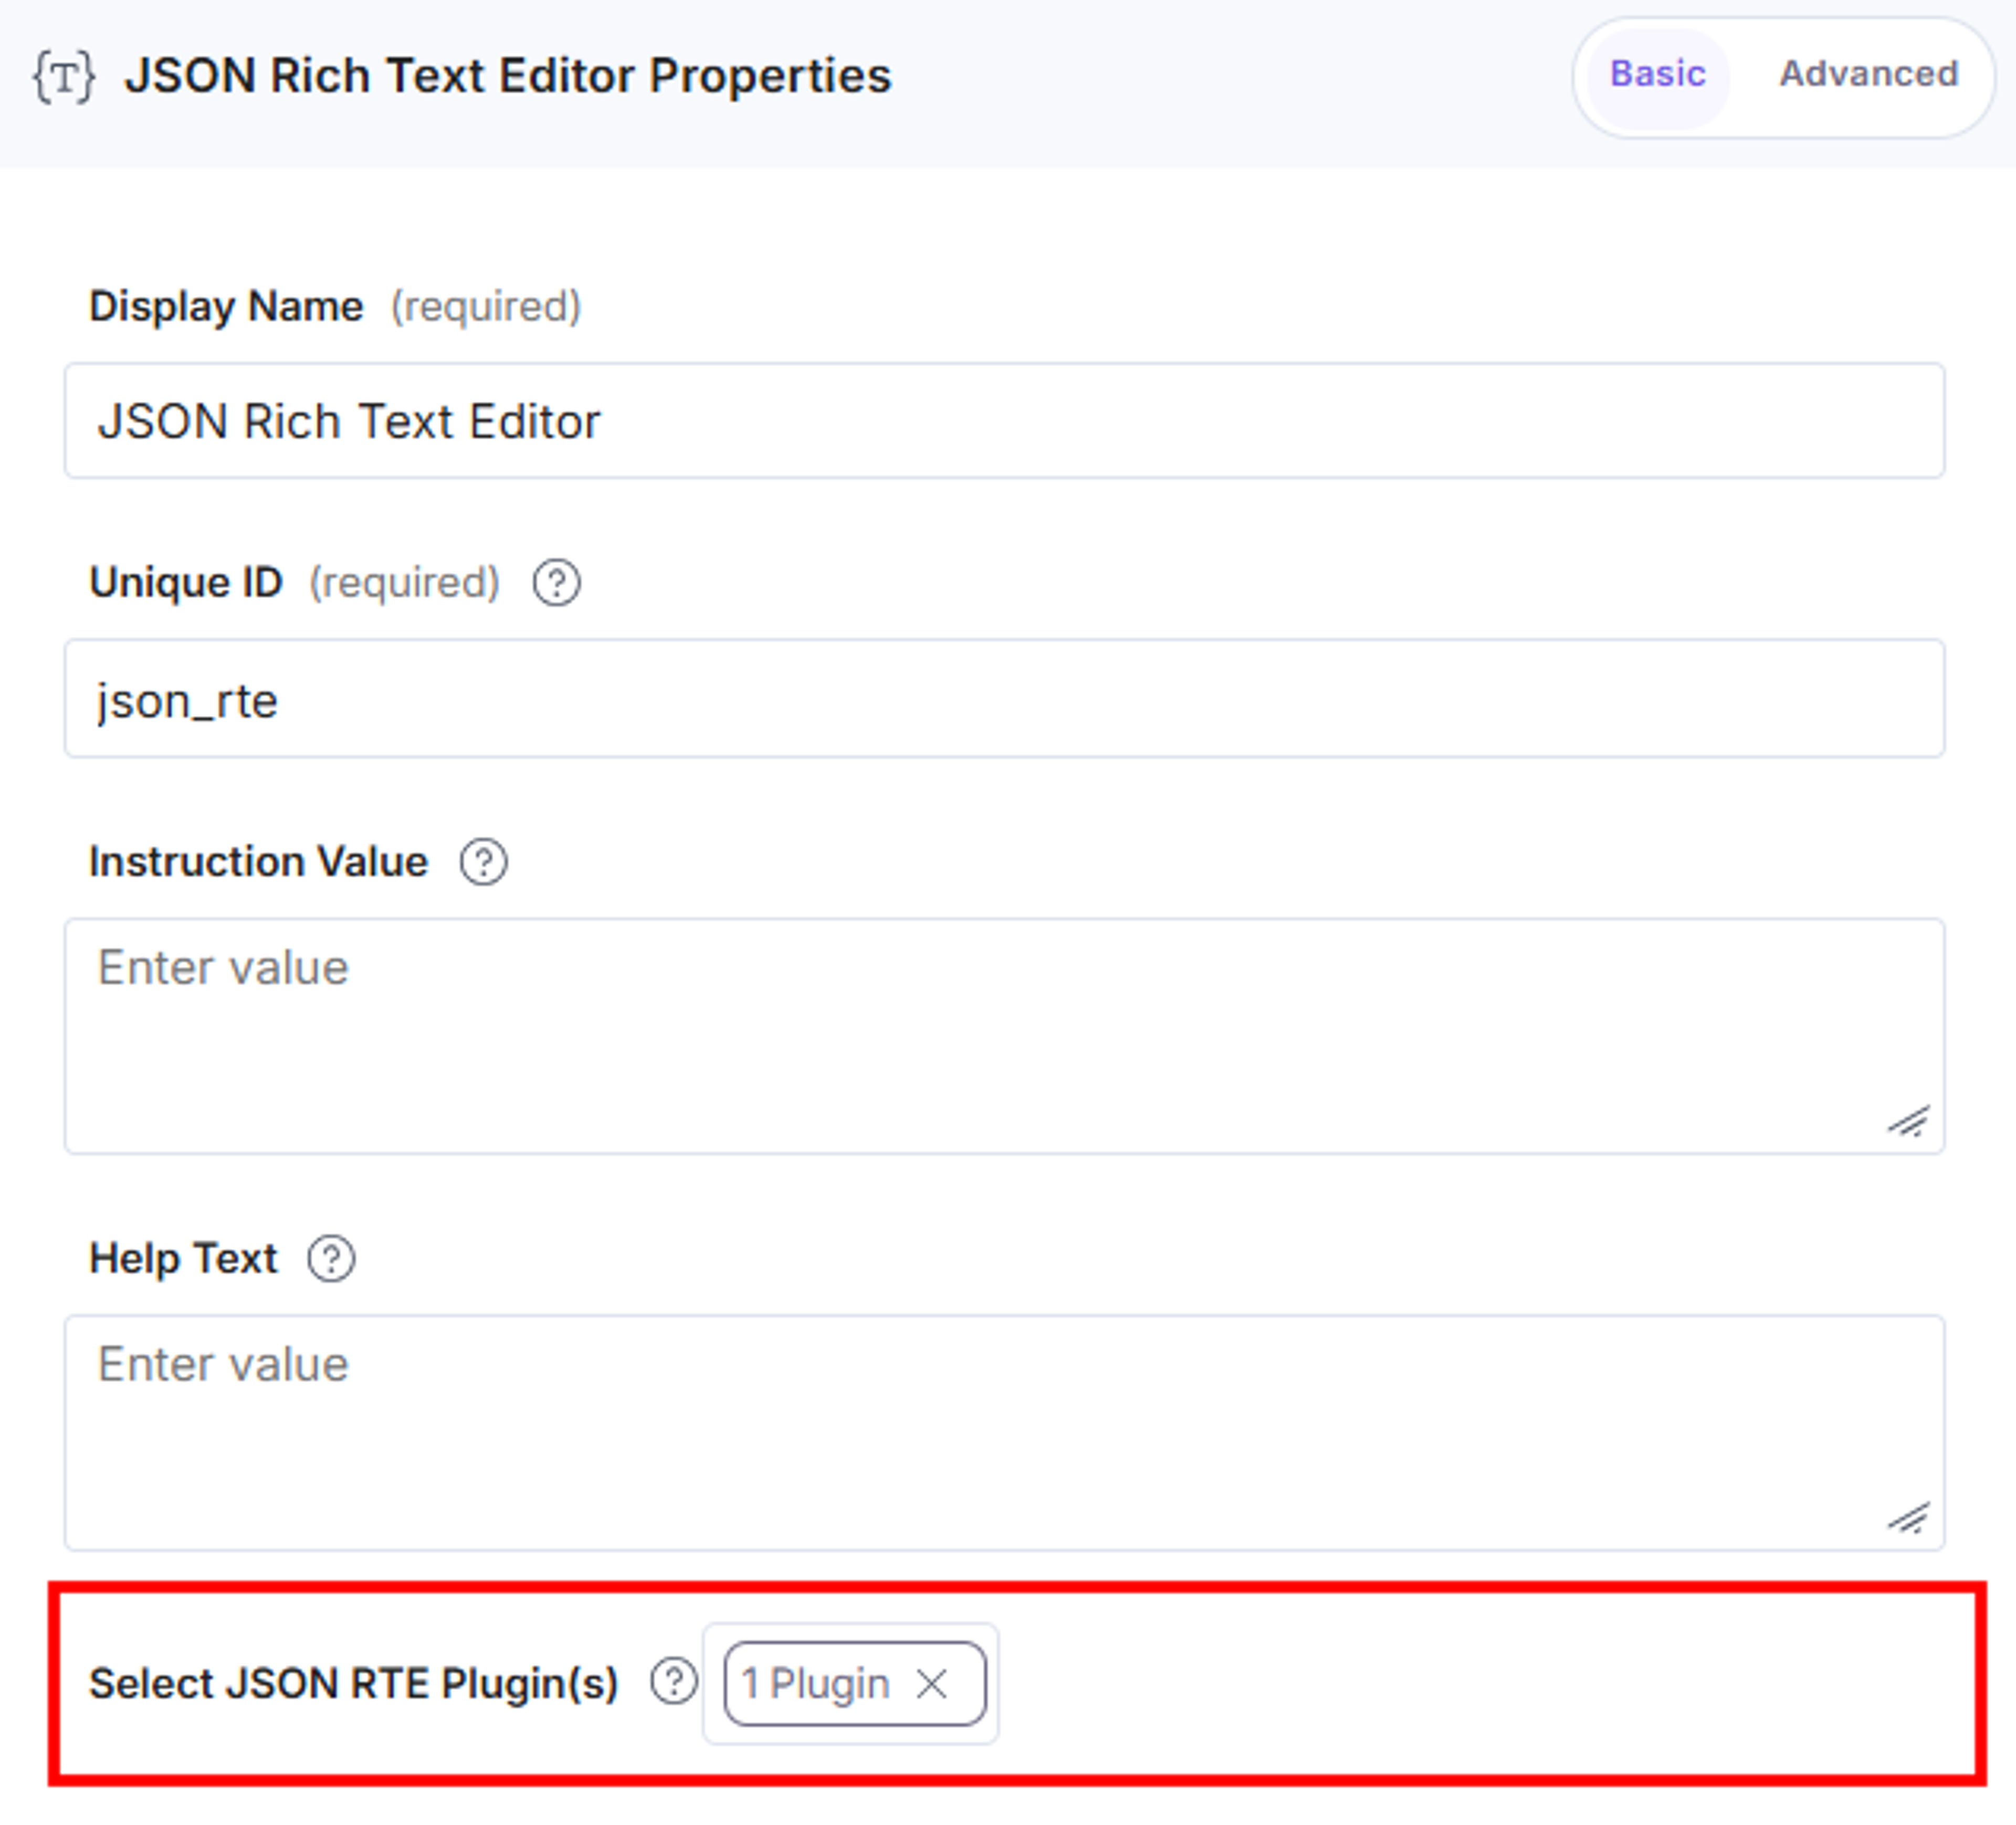Grab the Instruction Value resize handle
The width and height of the screenshot is (2016, 1825).
(1908, 1121)
